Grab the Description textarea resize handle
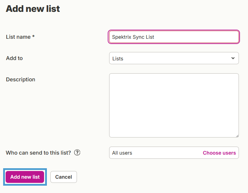 [237, 136]
